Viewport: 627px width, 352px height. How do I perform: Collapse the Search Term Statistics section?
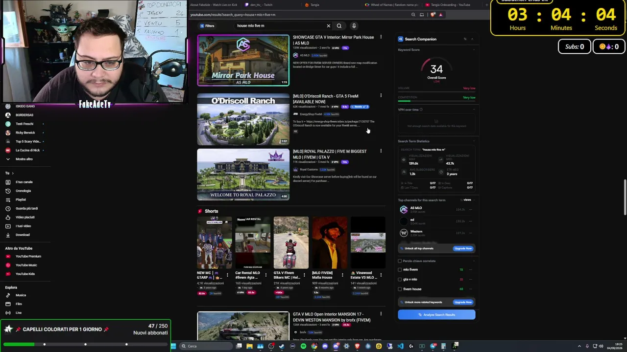click(x=473, y=141)
